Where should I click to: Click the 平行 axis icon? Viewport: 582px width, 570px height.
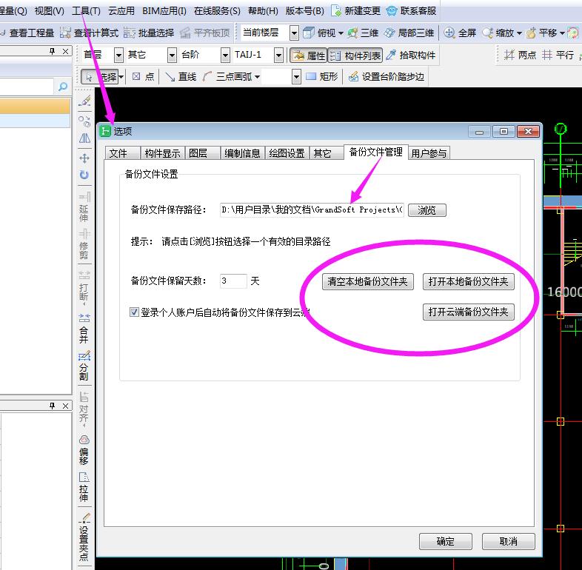[x=546, y=56]
